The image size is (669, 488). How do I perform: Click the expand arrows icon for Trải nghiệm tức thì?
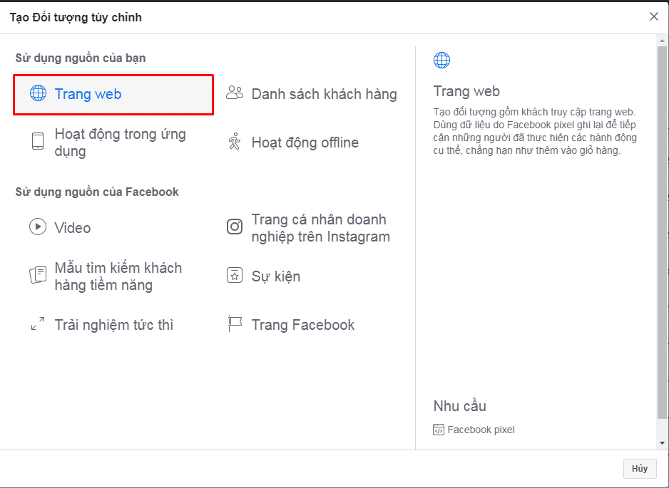38,323
